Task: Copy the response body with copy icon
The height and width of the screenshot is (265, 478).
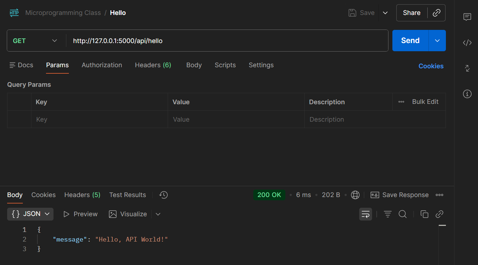Action: pos(424,214)
